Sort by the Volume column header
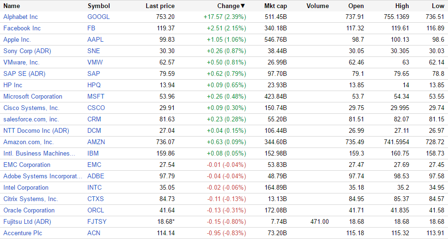The width and height of the screenshot is (448, 239). tap(317, 6)
